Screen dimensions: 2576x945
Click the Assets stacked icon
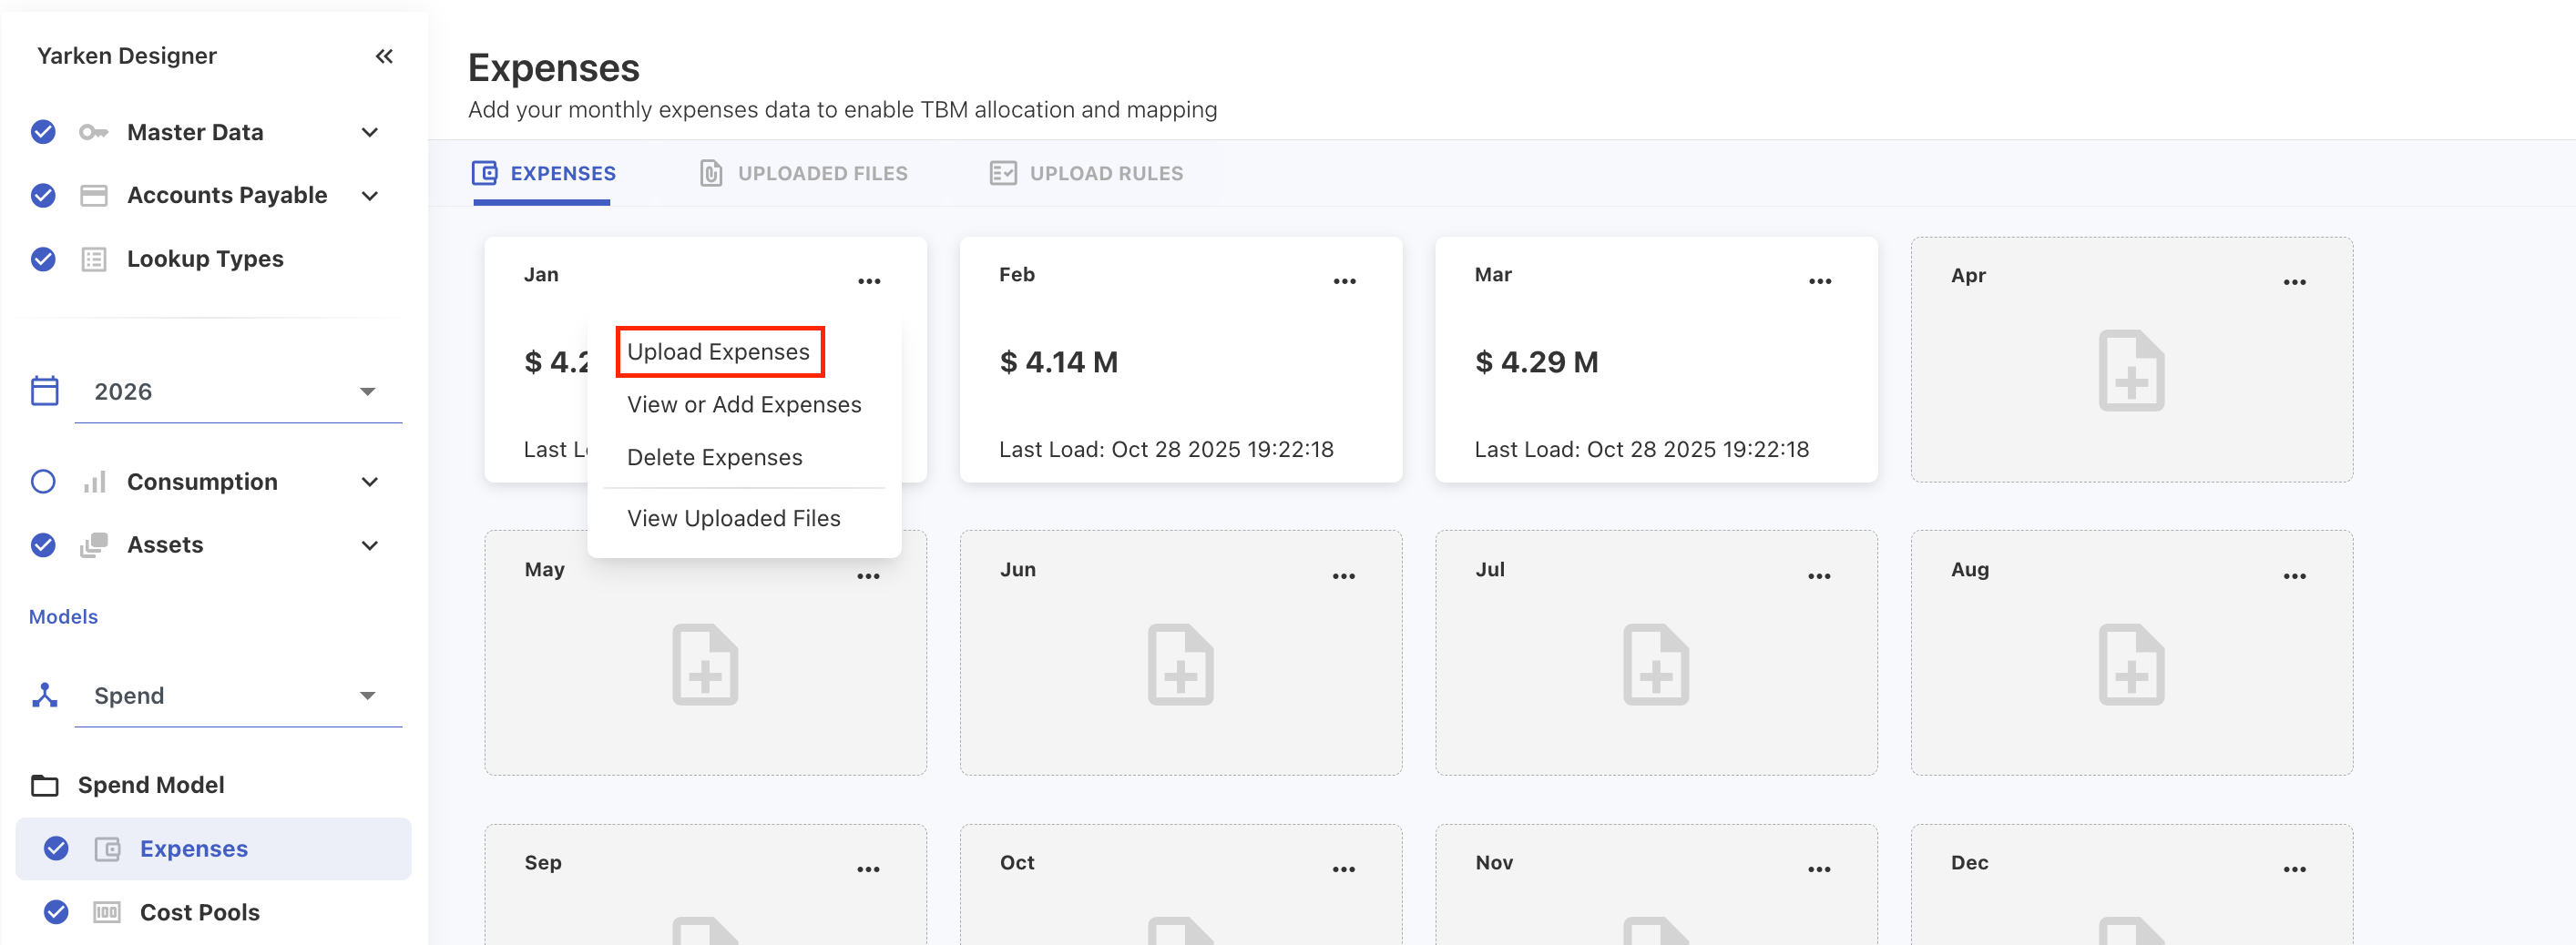[93, 544]
